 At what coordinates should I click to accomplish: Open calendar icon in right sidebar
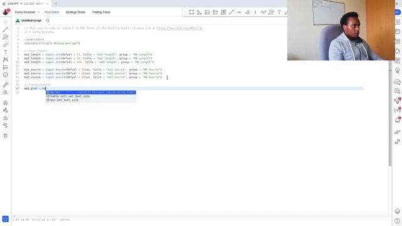click(x=398, y=60)
